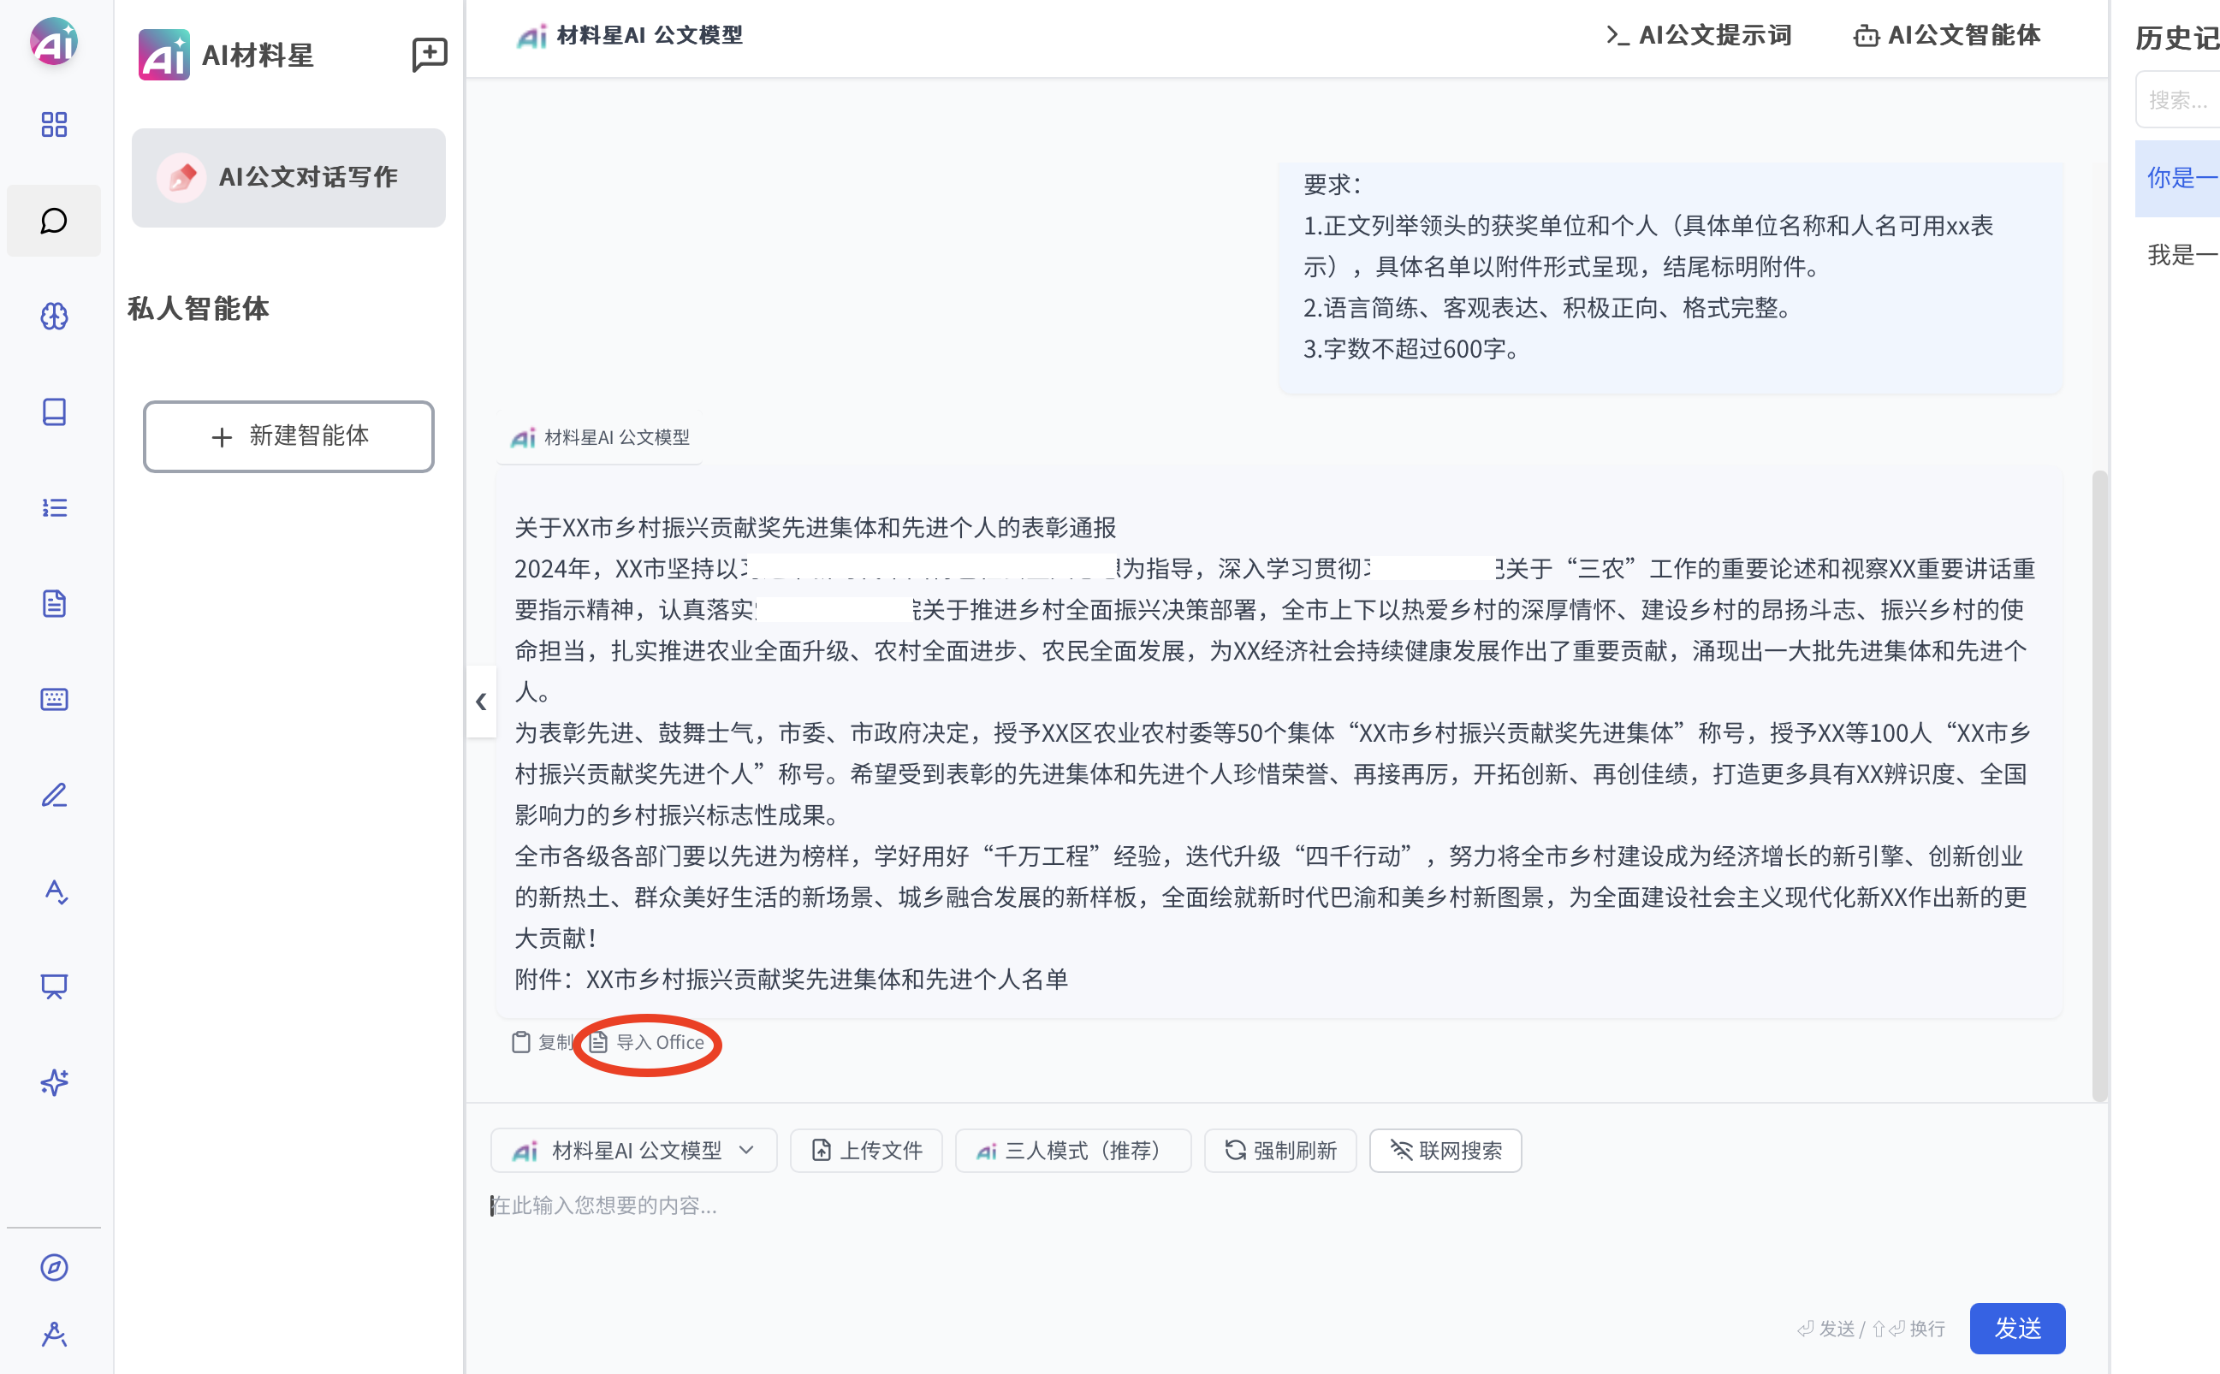The width and height of the screenshot is (2220, 1374).
Task: Click the 新建智能体 button
Action: [x=288, y=436]
